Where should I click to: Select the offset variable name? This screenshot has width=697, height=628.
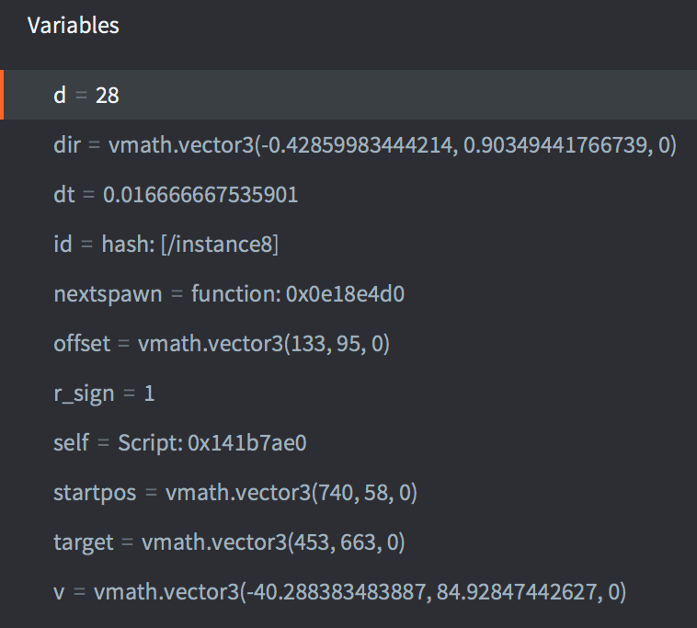tap(80, 343)
